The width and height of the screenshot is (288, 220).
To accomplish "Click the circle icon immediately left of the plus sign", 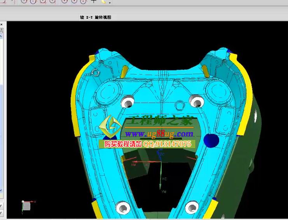I will 82,2.
